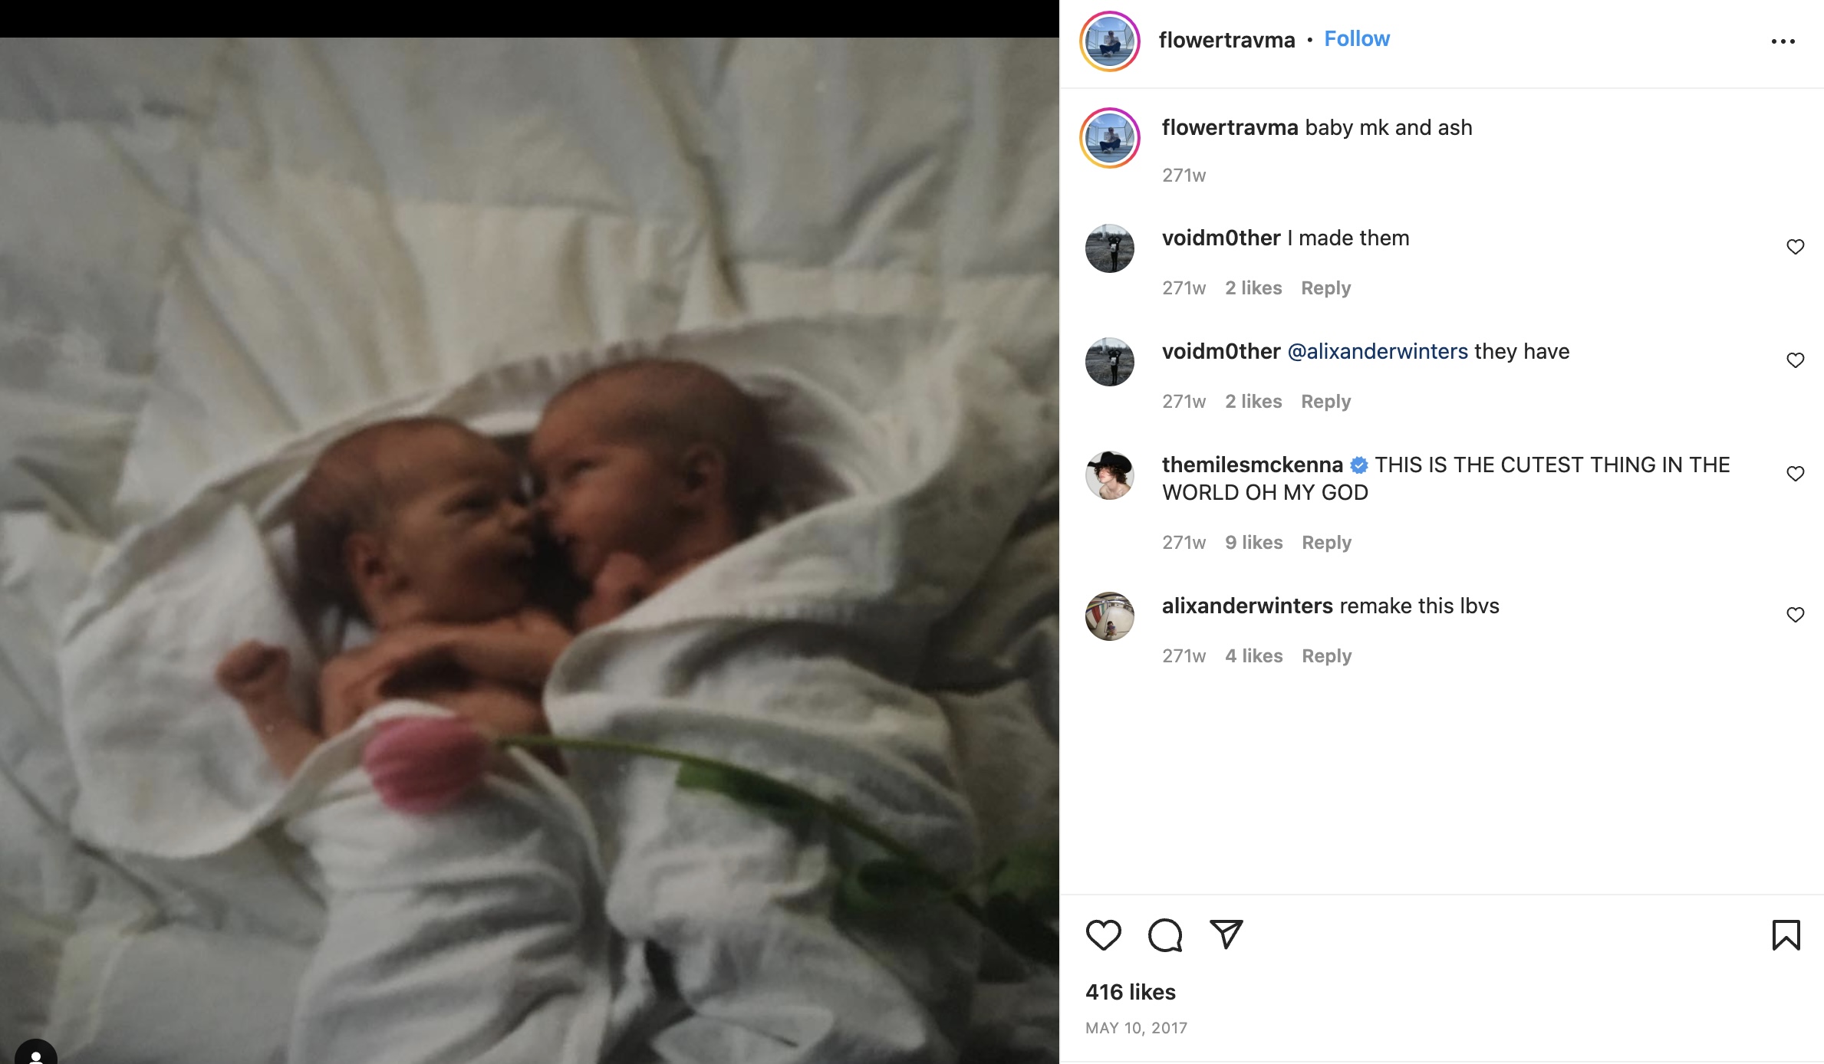Reply to themilesmckenna's comment
Viewport: 1824px width, 1064px height.
click(1326, 543)
